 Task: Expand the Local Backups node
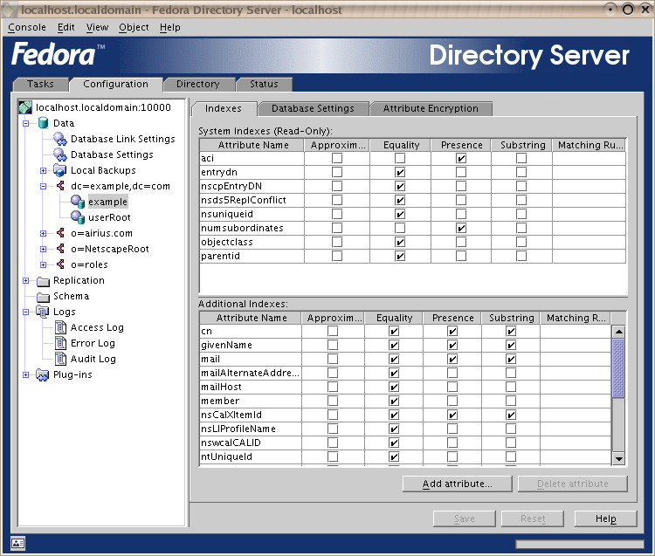pyautogui.click(x=43, y=170)
